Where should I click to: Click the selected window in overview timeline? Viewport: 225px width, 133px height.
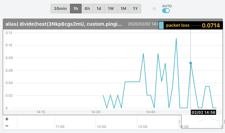point(202,122)
